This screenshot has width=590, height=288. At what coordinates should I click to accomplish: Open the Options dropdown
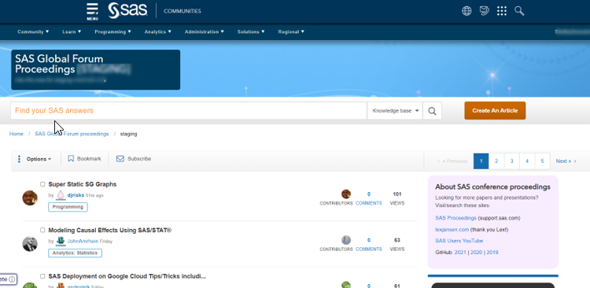(39, 159)
